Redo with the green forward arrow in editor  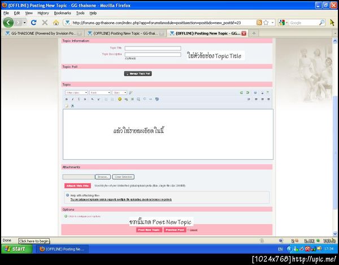pyautogui.click(x=247, y=93)
